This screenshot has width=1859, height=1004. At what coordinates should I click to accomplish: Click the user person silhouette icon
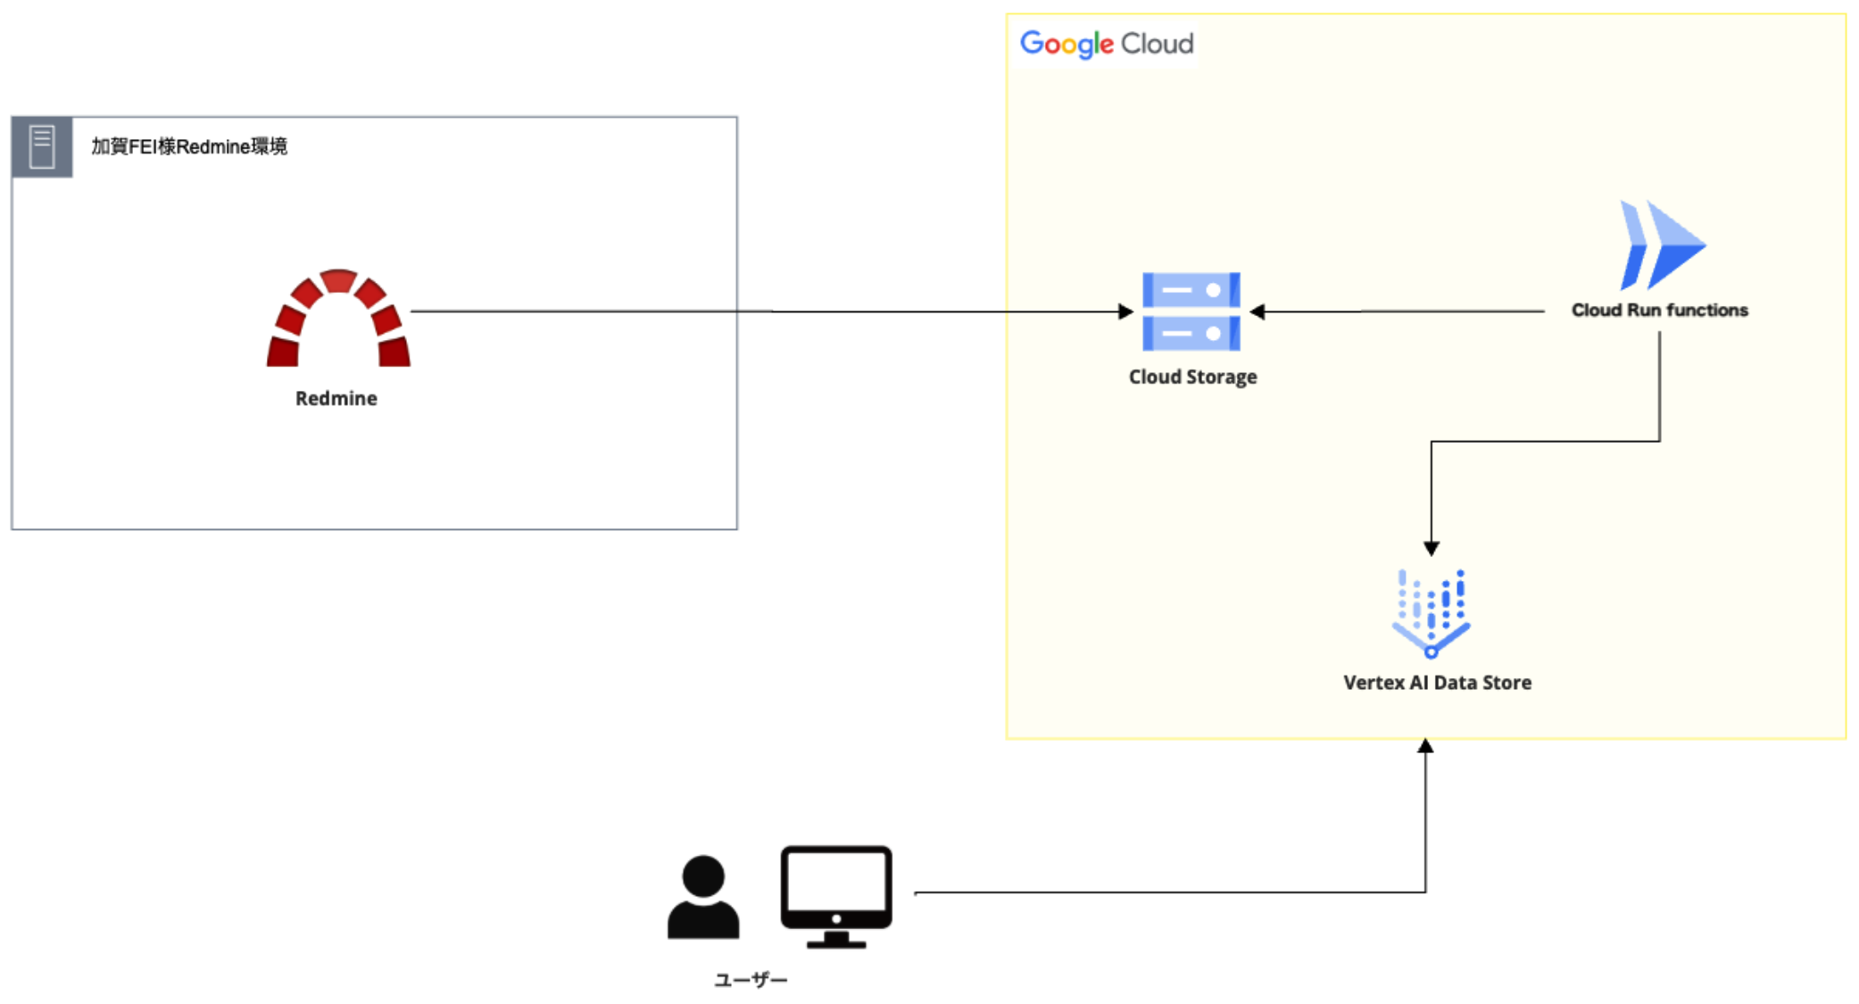(x=703, y=897)
